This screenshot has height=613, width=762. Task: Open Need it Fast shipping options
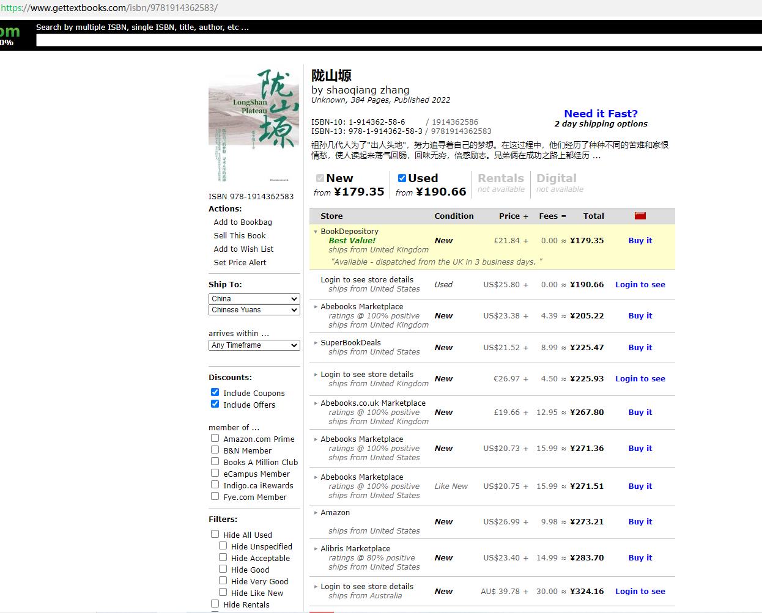(x=601, y=114)
